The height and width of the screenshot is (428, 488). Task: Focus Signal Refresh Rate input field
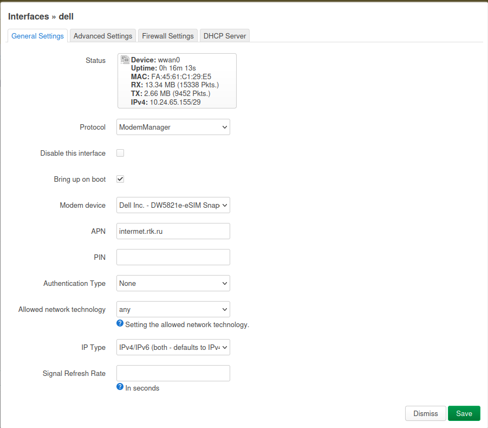click(173, 373)
